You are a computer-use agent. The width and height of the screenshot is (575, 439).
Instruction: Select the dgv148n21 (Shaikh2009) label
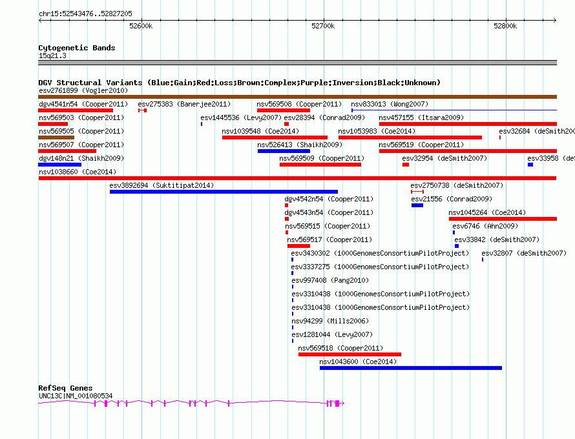(81, 158)
